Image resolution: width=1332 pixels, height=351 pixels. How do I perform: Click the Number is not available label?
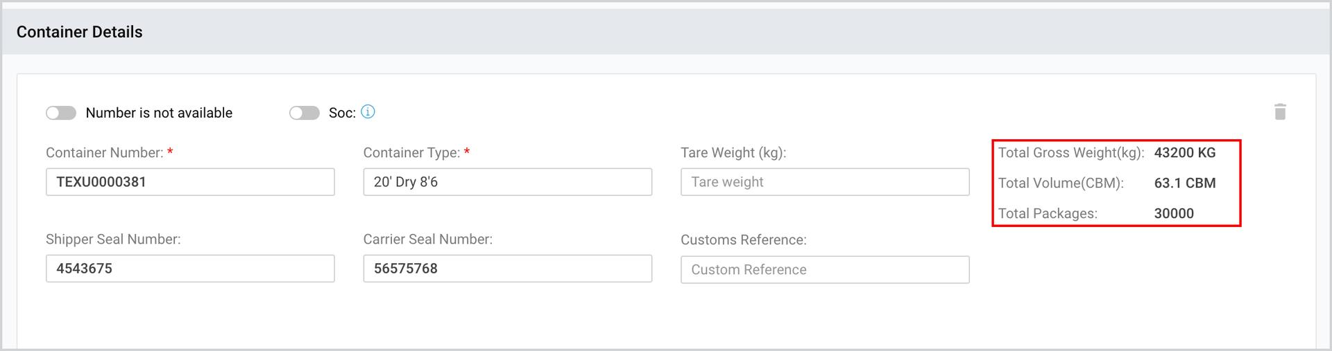point(159,113)
